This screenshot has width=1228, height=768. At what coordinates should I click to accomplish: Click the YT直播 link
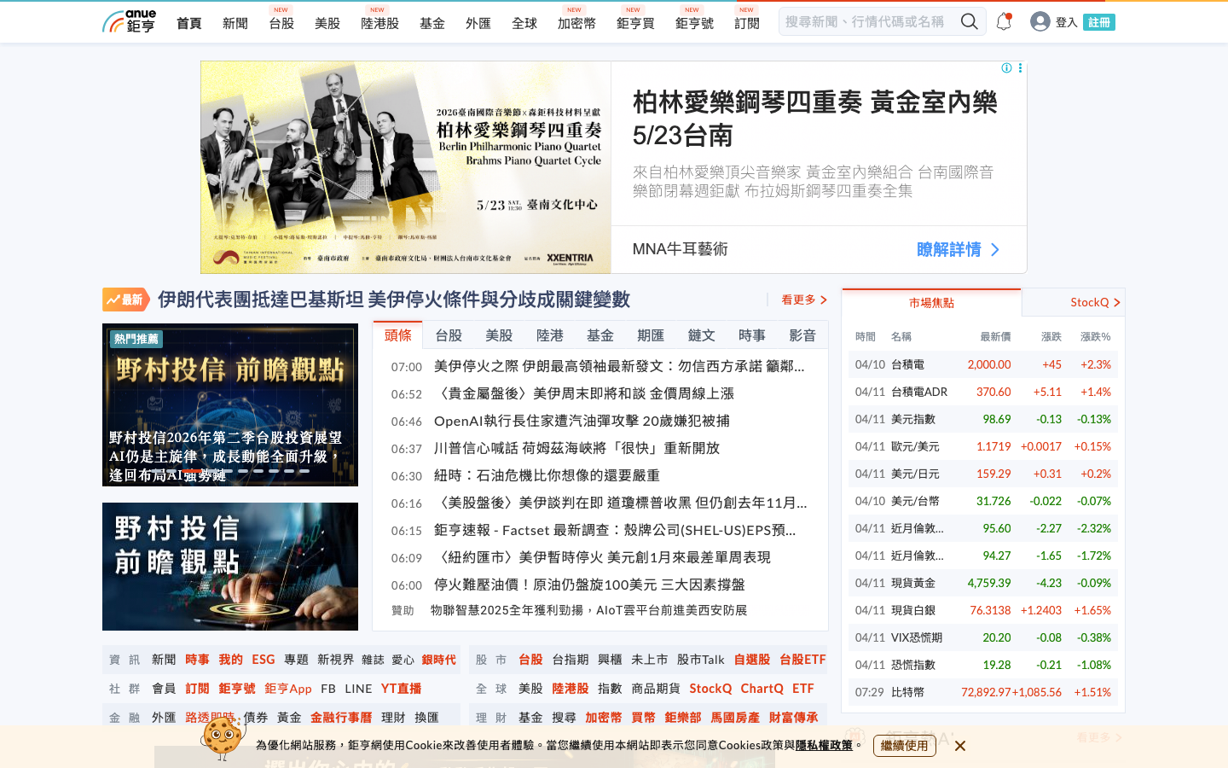[402, 689]
